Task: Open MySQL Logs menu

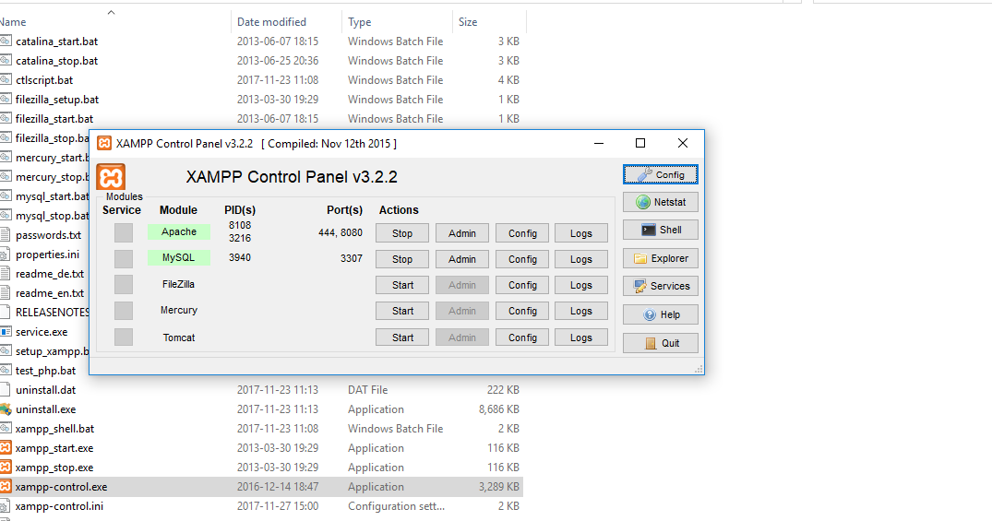Action: coord(581,259)
